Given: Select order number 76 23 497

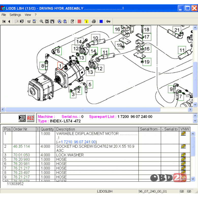Looking at the screenshot, I should 22,173.
